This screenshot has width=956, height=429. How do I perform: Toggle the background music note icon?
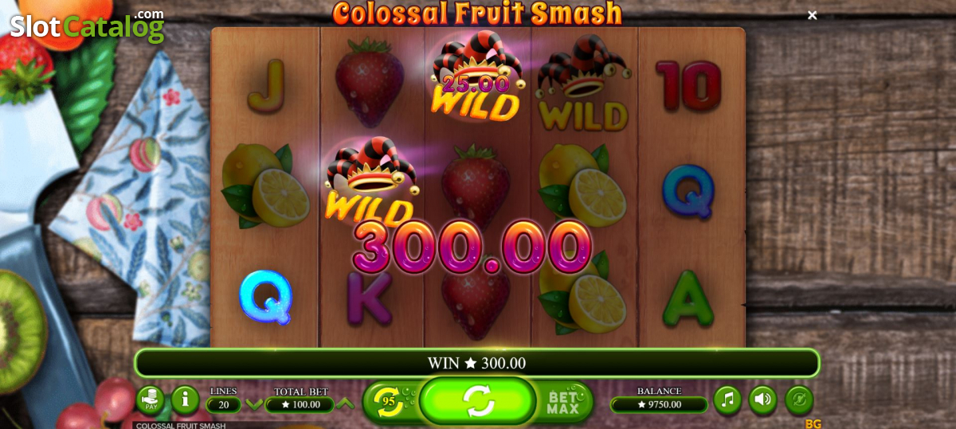coord(727,400)
